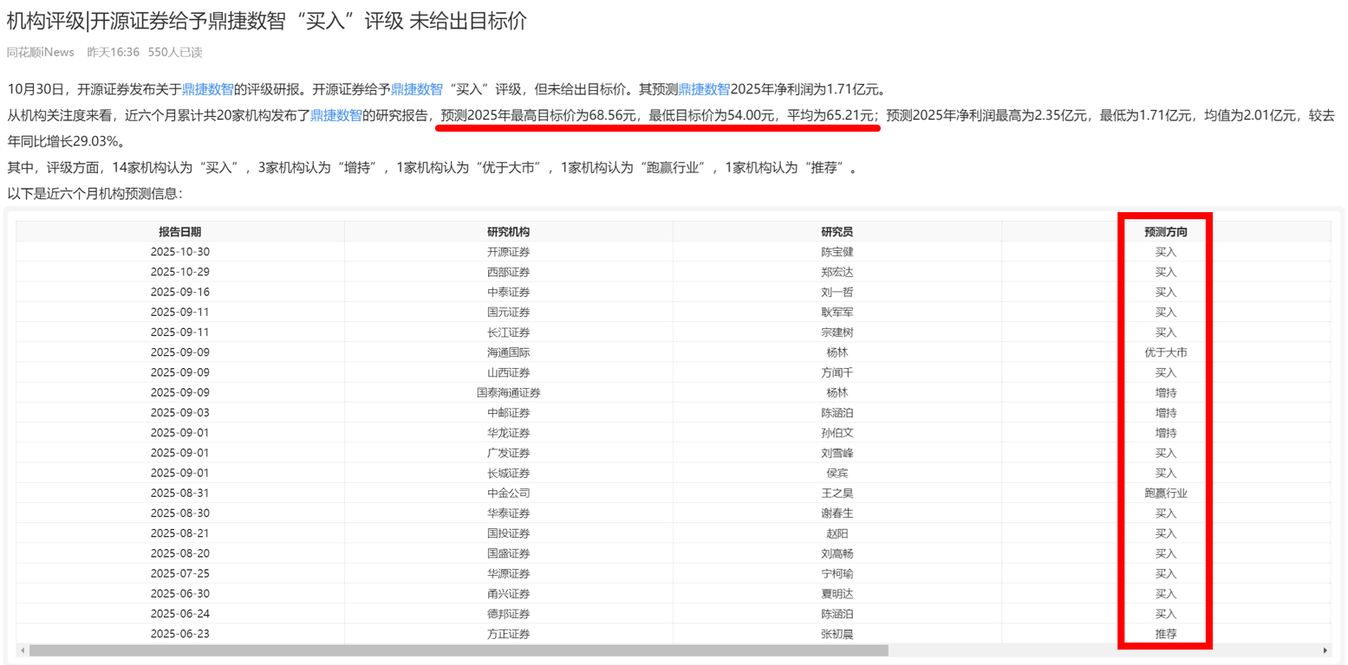Select the 中邮证券 institution cell
This screenshot has width=1348, height=665.
[509, 412]
